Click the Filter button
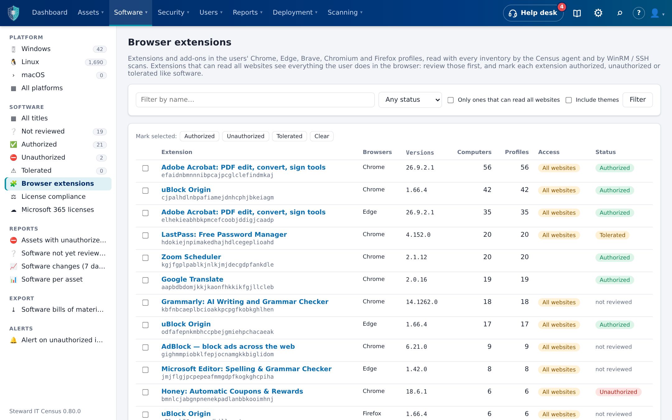 point(637,100)
